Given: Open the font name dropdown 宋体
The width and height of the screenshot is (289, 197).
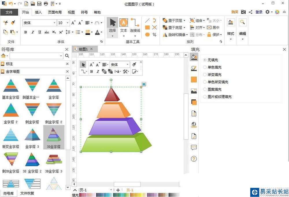Looking at the screenshot, I should click(54, 23).
